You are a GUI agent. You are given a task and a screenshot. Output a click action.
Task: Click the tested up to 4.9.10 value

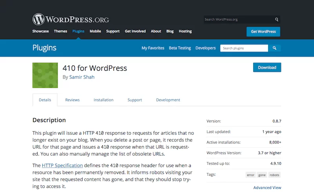(276, 163)
